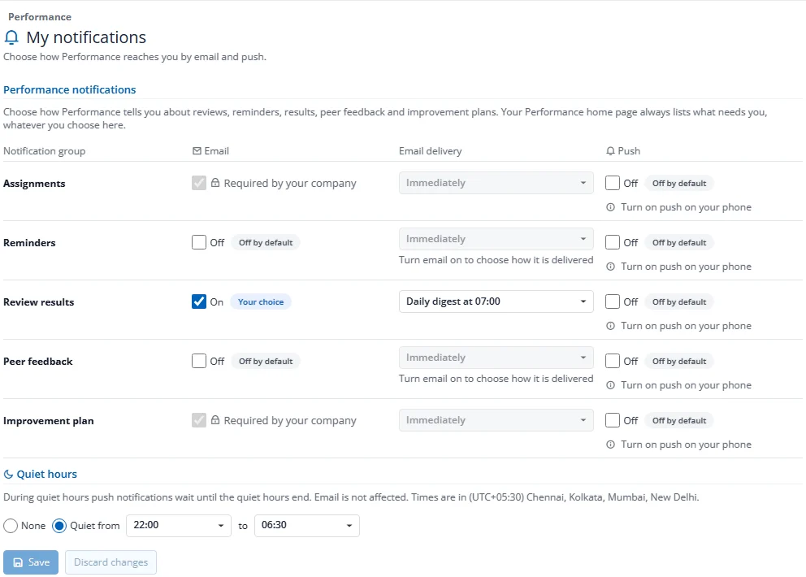Click the Quiet hours heading text
Viewport: 806px width, 577px height.
pos(47,474)
